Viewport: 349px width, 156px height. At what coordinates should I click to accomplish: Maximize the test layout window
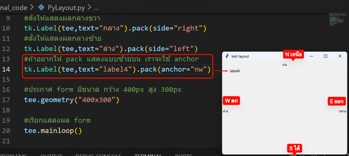[x=325, y=56]
